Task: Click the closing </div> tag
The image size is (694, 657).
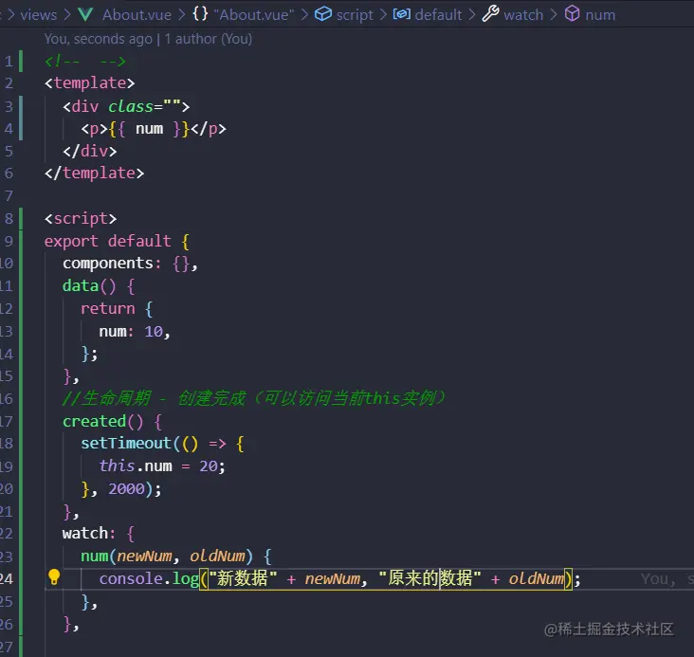Action: 90,152
